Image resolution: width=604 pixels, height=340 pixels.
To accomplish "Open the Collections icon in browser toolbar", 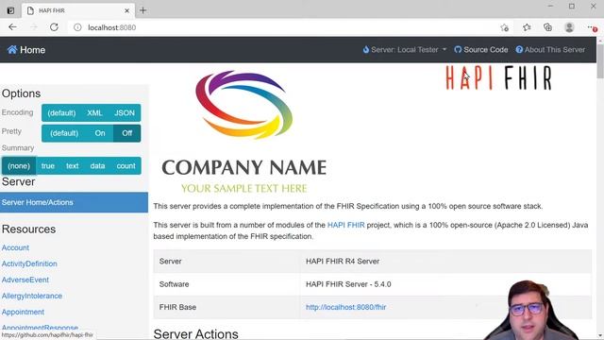I will [547, 27].
